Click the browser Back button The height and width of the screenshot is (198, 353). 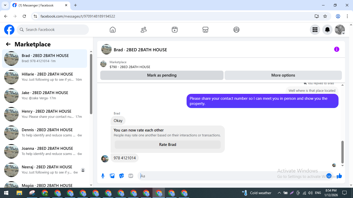click(6, 16)
